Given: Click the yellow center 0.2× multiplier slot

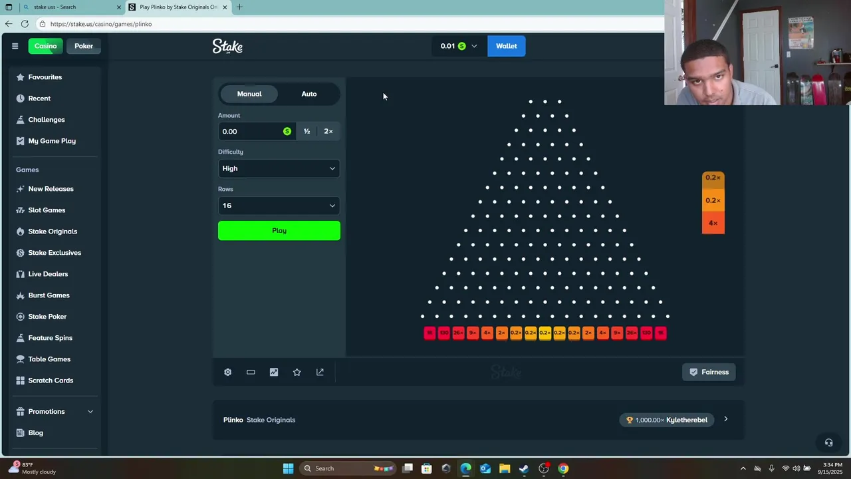Looking at the screenshot, I should pos(545,333).
